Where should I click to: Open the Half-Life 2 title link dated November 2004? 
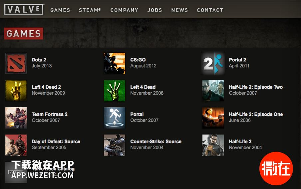coord(240,142)
